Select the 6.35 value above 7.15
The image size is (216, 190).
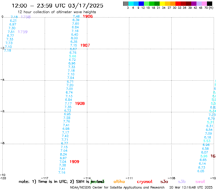pyautogui.click(x=74, y=42)
